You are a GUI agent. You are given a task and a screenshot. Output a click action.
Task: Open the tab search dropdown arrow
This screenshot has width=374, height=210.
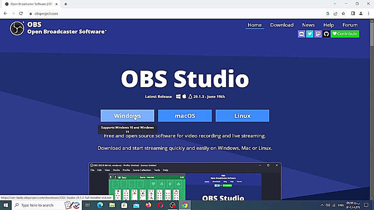tap(335, 4)
